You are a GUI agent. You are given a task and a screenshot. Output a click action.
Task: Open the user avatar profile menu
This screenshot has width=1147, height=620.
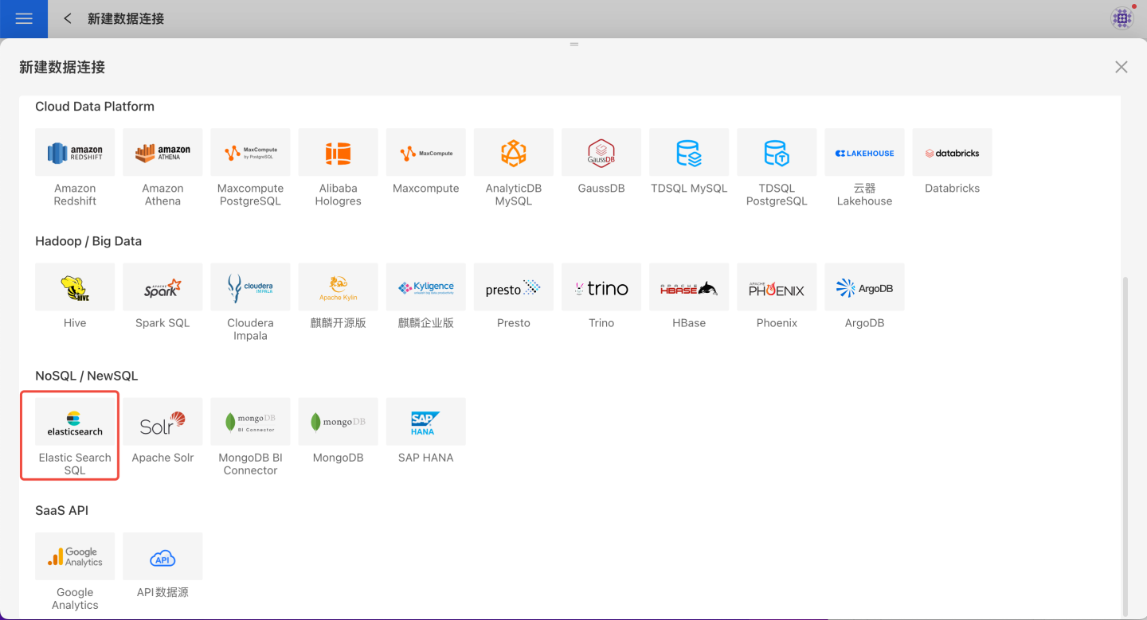pyautogui.click(x=1122, y=18)
